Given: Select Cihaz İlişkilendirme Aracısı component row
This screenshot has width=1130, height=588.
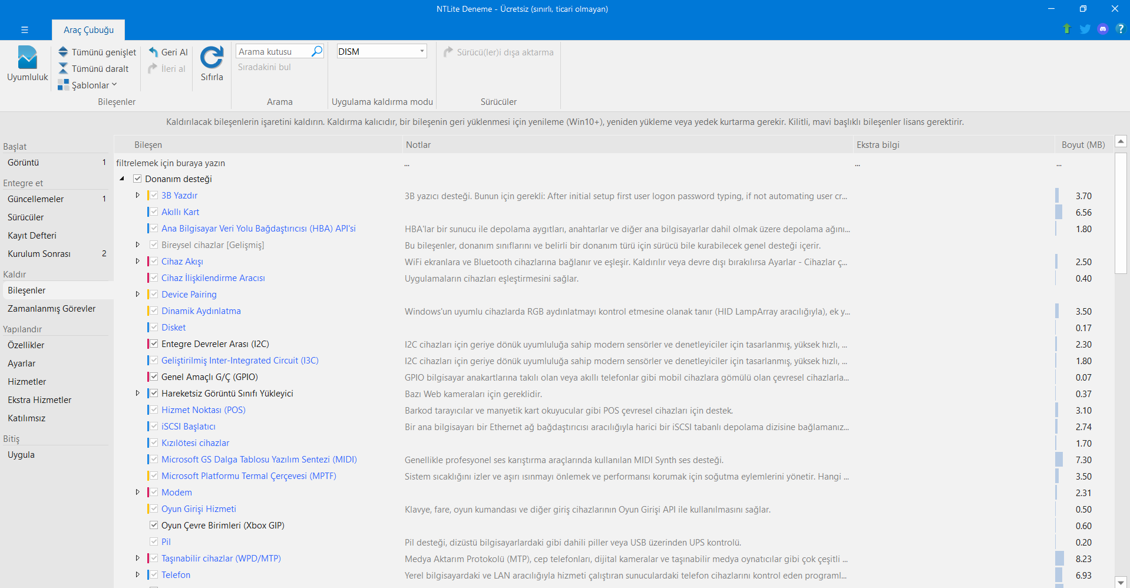Looking at the screenshot, I should coord(613,278).
